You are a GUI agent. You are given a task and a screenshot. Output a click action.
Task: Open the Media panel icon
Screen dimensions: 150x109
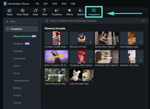[x=9, y=11]
